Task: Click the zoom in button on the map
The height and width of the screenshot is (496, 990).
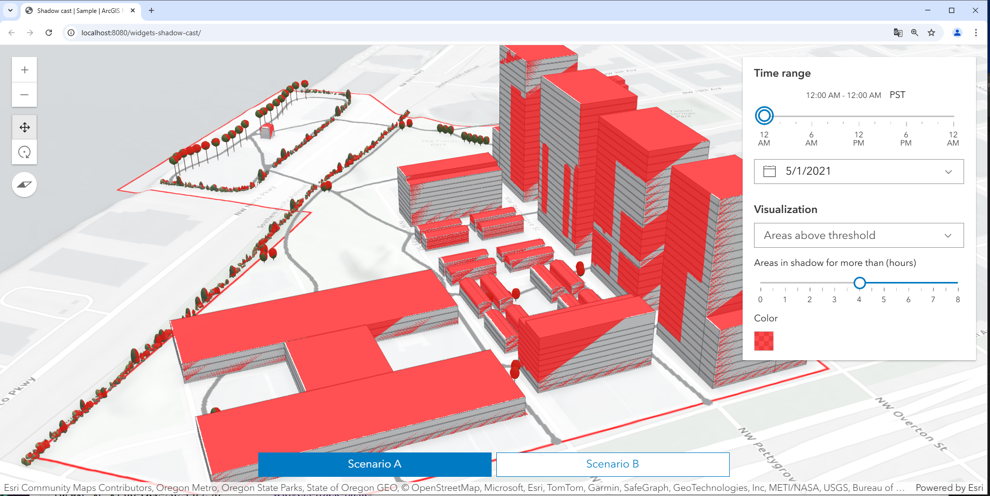Action: [24, 69]
